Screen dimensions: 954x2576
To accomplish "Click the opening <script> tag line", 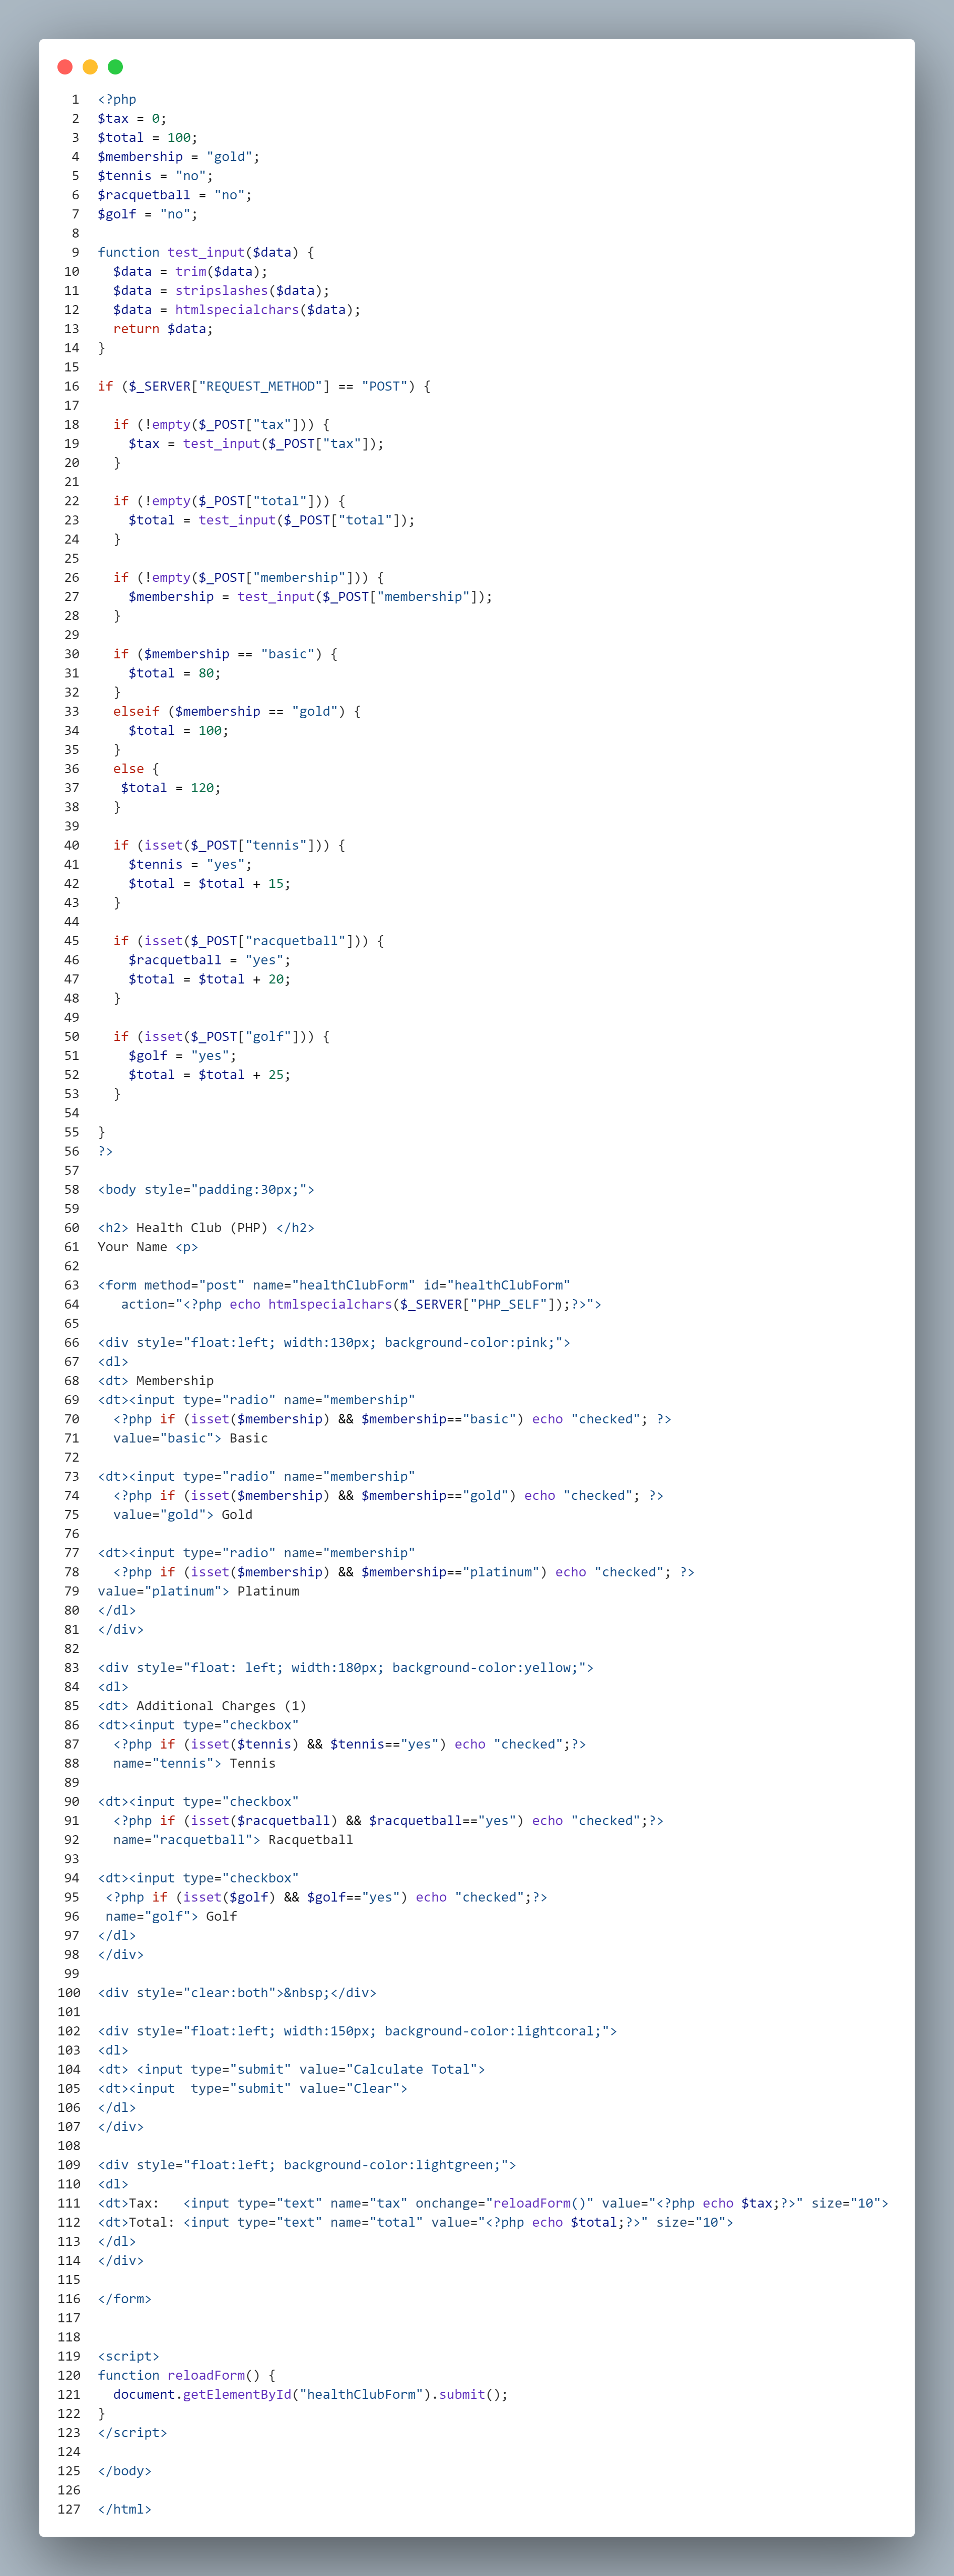I will 128,2356.
